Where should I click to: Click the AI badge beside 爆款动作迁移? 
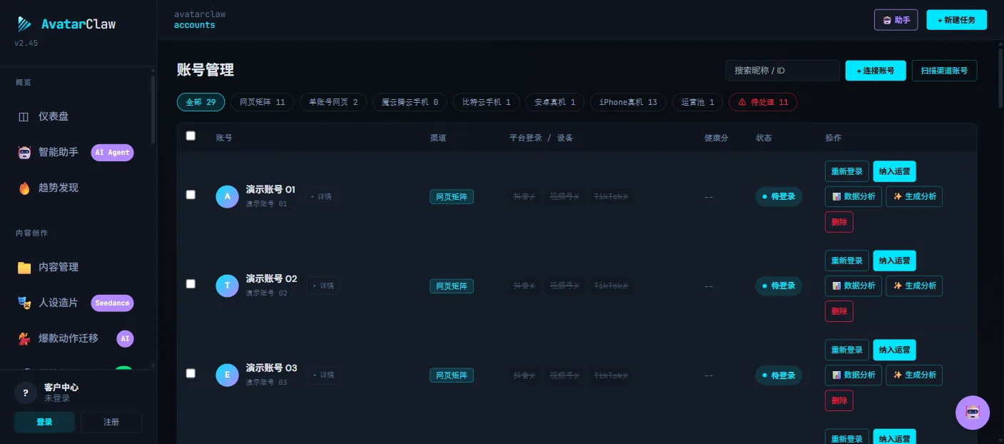point(126,338)
